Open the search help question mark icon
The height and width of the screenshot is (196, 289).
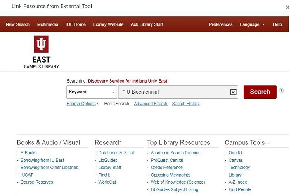pos(281,91)
